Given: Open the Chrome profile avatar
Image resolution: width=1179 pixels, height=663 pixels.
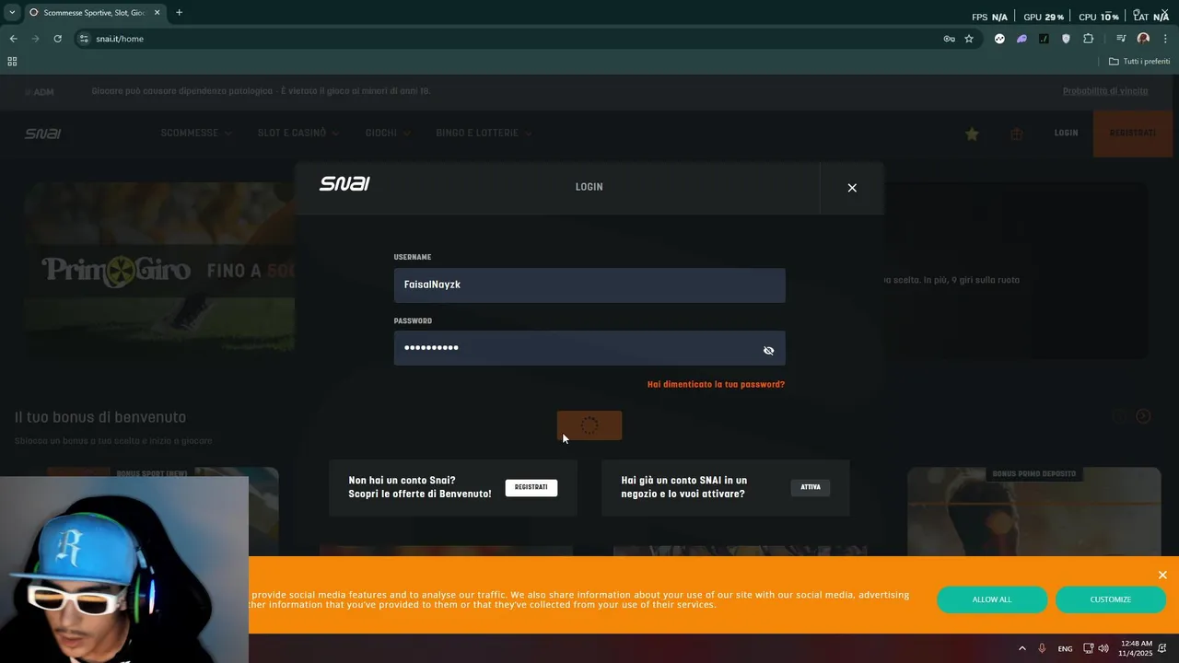Looking at the screenshot, I should pyautogui.click(x=1143, y=39).
